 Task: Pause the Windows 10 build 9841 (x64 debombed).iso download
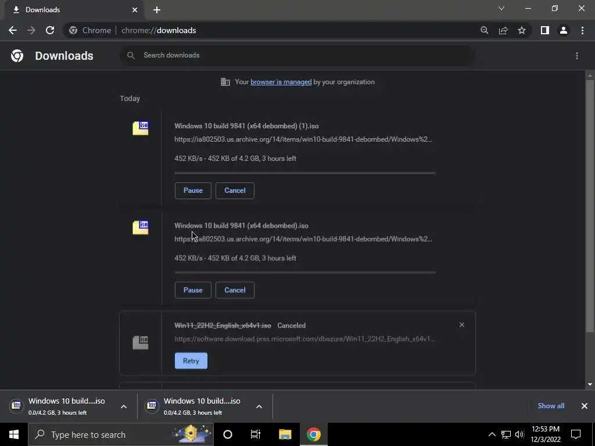click(x=193, y=290)
